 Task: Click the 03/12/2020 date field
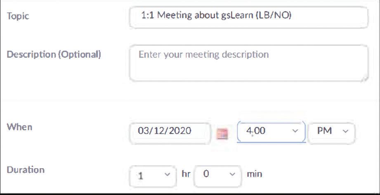point(170,133)
